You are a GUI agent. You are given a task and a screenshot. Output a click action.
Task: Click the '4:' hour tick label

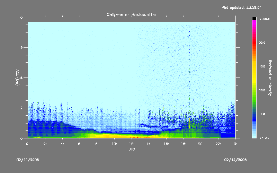[62, 144]
